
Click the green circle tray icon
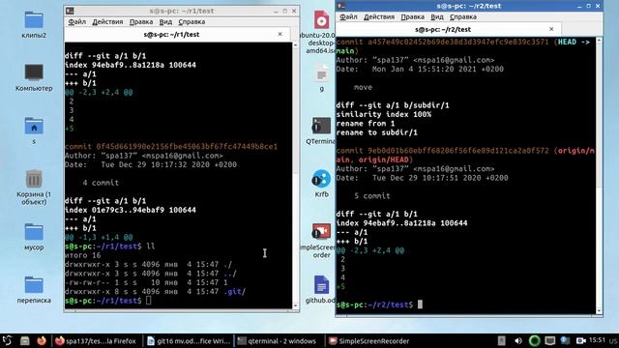(534, 340)
